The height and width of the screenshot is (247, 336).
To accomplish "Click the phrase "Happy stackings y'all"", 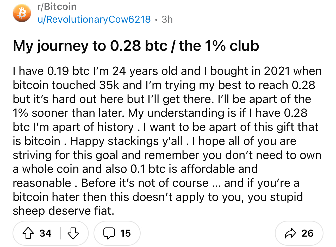I will point(126,141).
